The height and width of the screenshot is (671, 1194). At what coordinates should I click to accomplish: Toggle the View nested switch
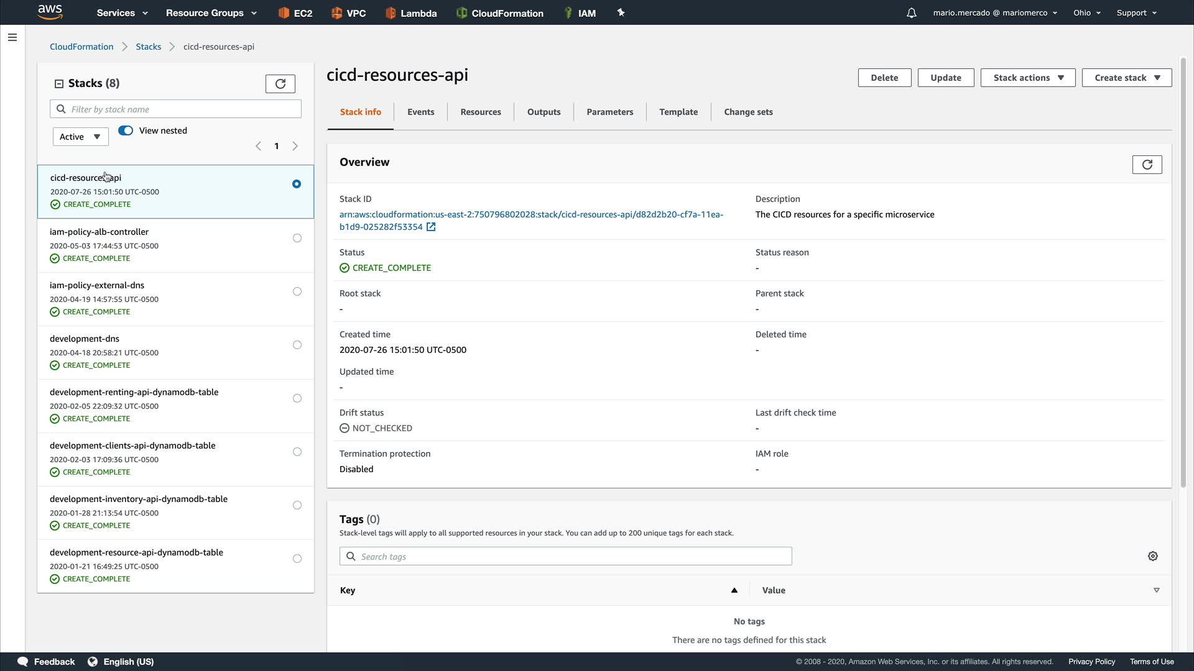(x=126, y=130)
